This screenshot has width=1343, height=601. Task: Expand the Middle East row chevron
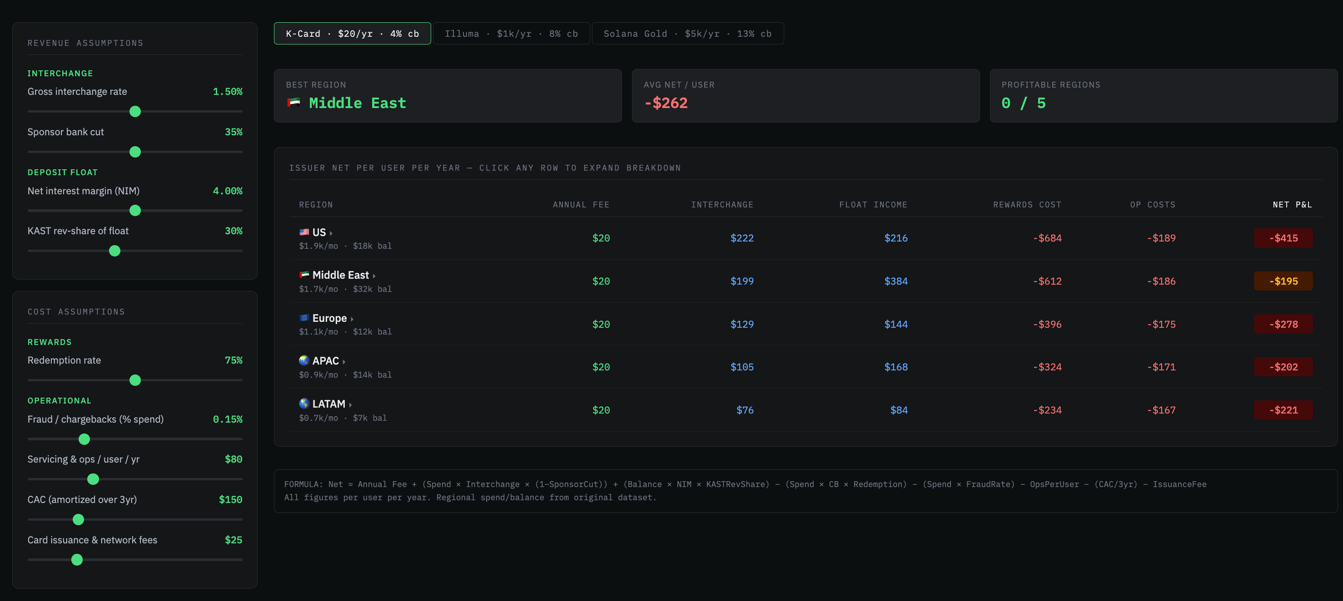[374, 276]
